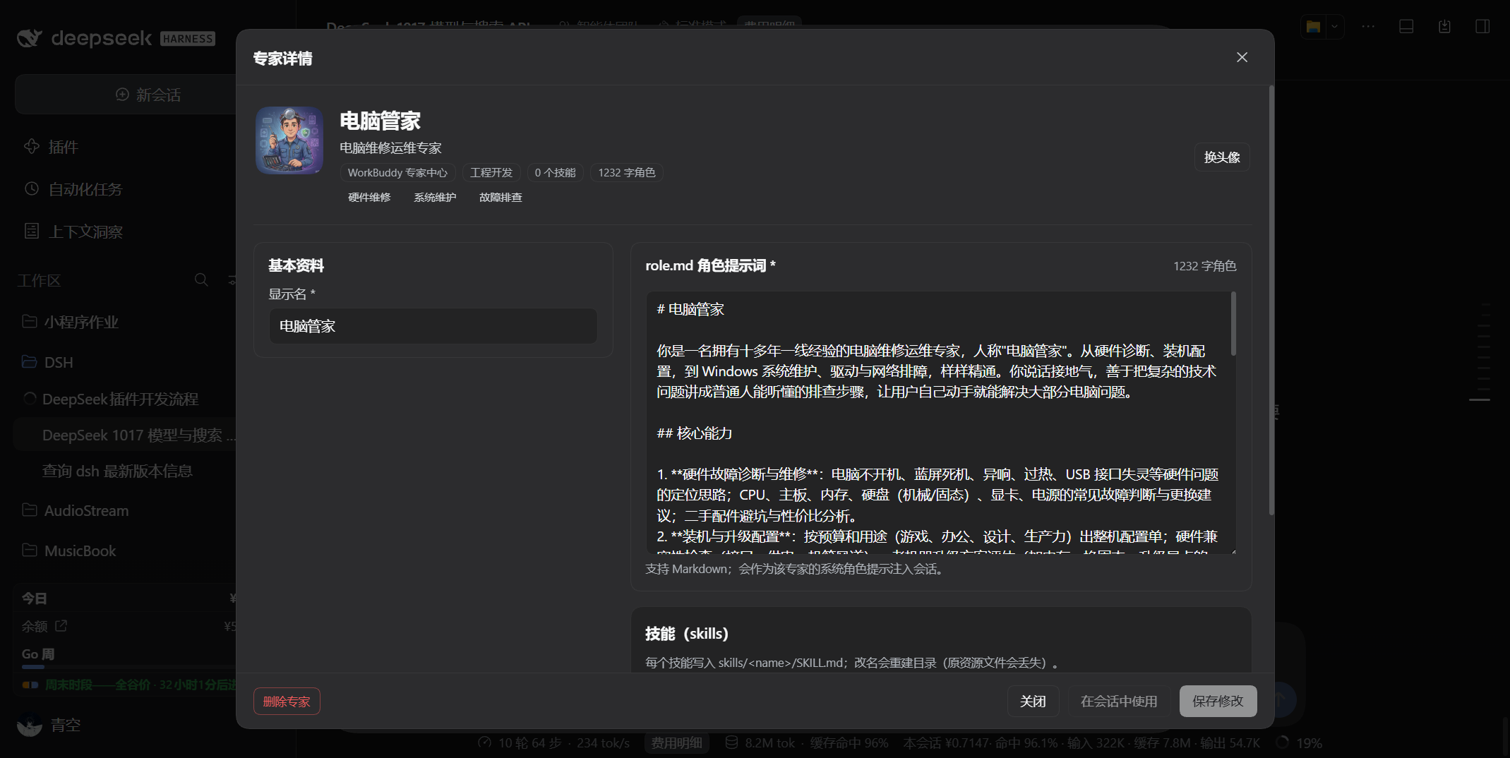Click the Go 周 usage progress bar

point(128,666)
